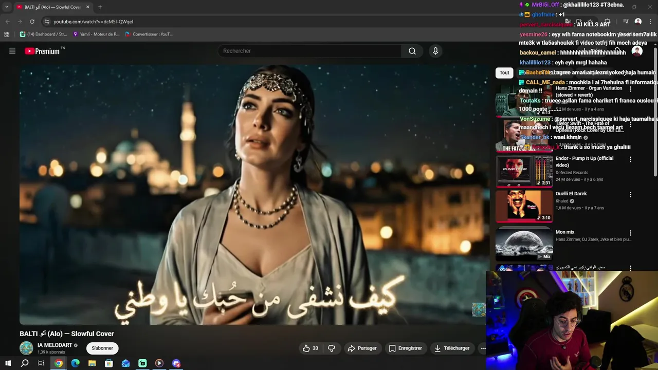
Task: Click the video player to pause
Action: coord(254,194)
